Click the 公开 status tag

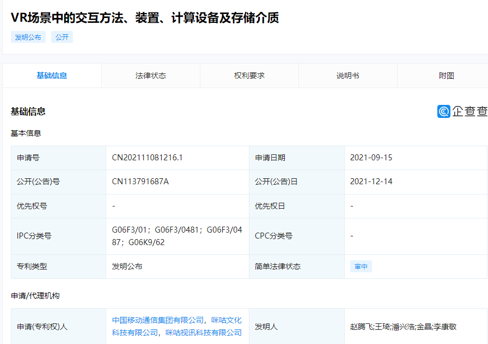coord(62,37)
